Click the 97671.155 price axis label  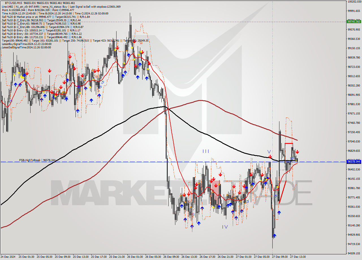[x=355, y=113]
